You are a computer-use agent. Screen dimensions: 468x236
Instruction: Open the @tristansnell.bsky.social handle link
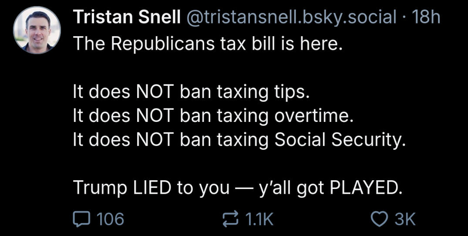pyautogui.click(x=291, y=17)
